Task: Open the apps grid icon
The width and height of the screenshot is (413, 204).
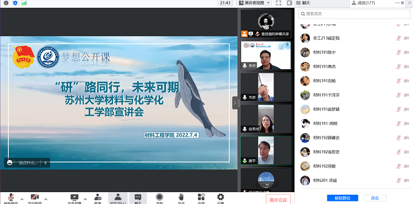Action: tap(201, 197)
